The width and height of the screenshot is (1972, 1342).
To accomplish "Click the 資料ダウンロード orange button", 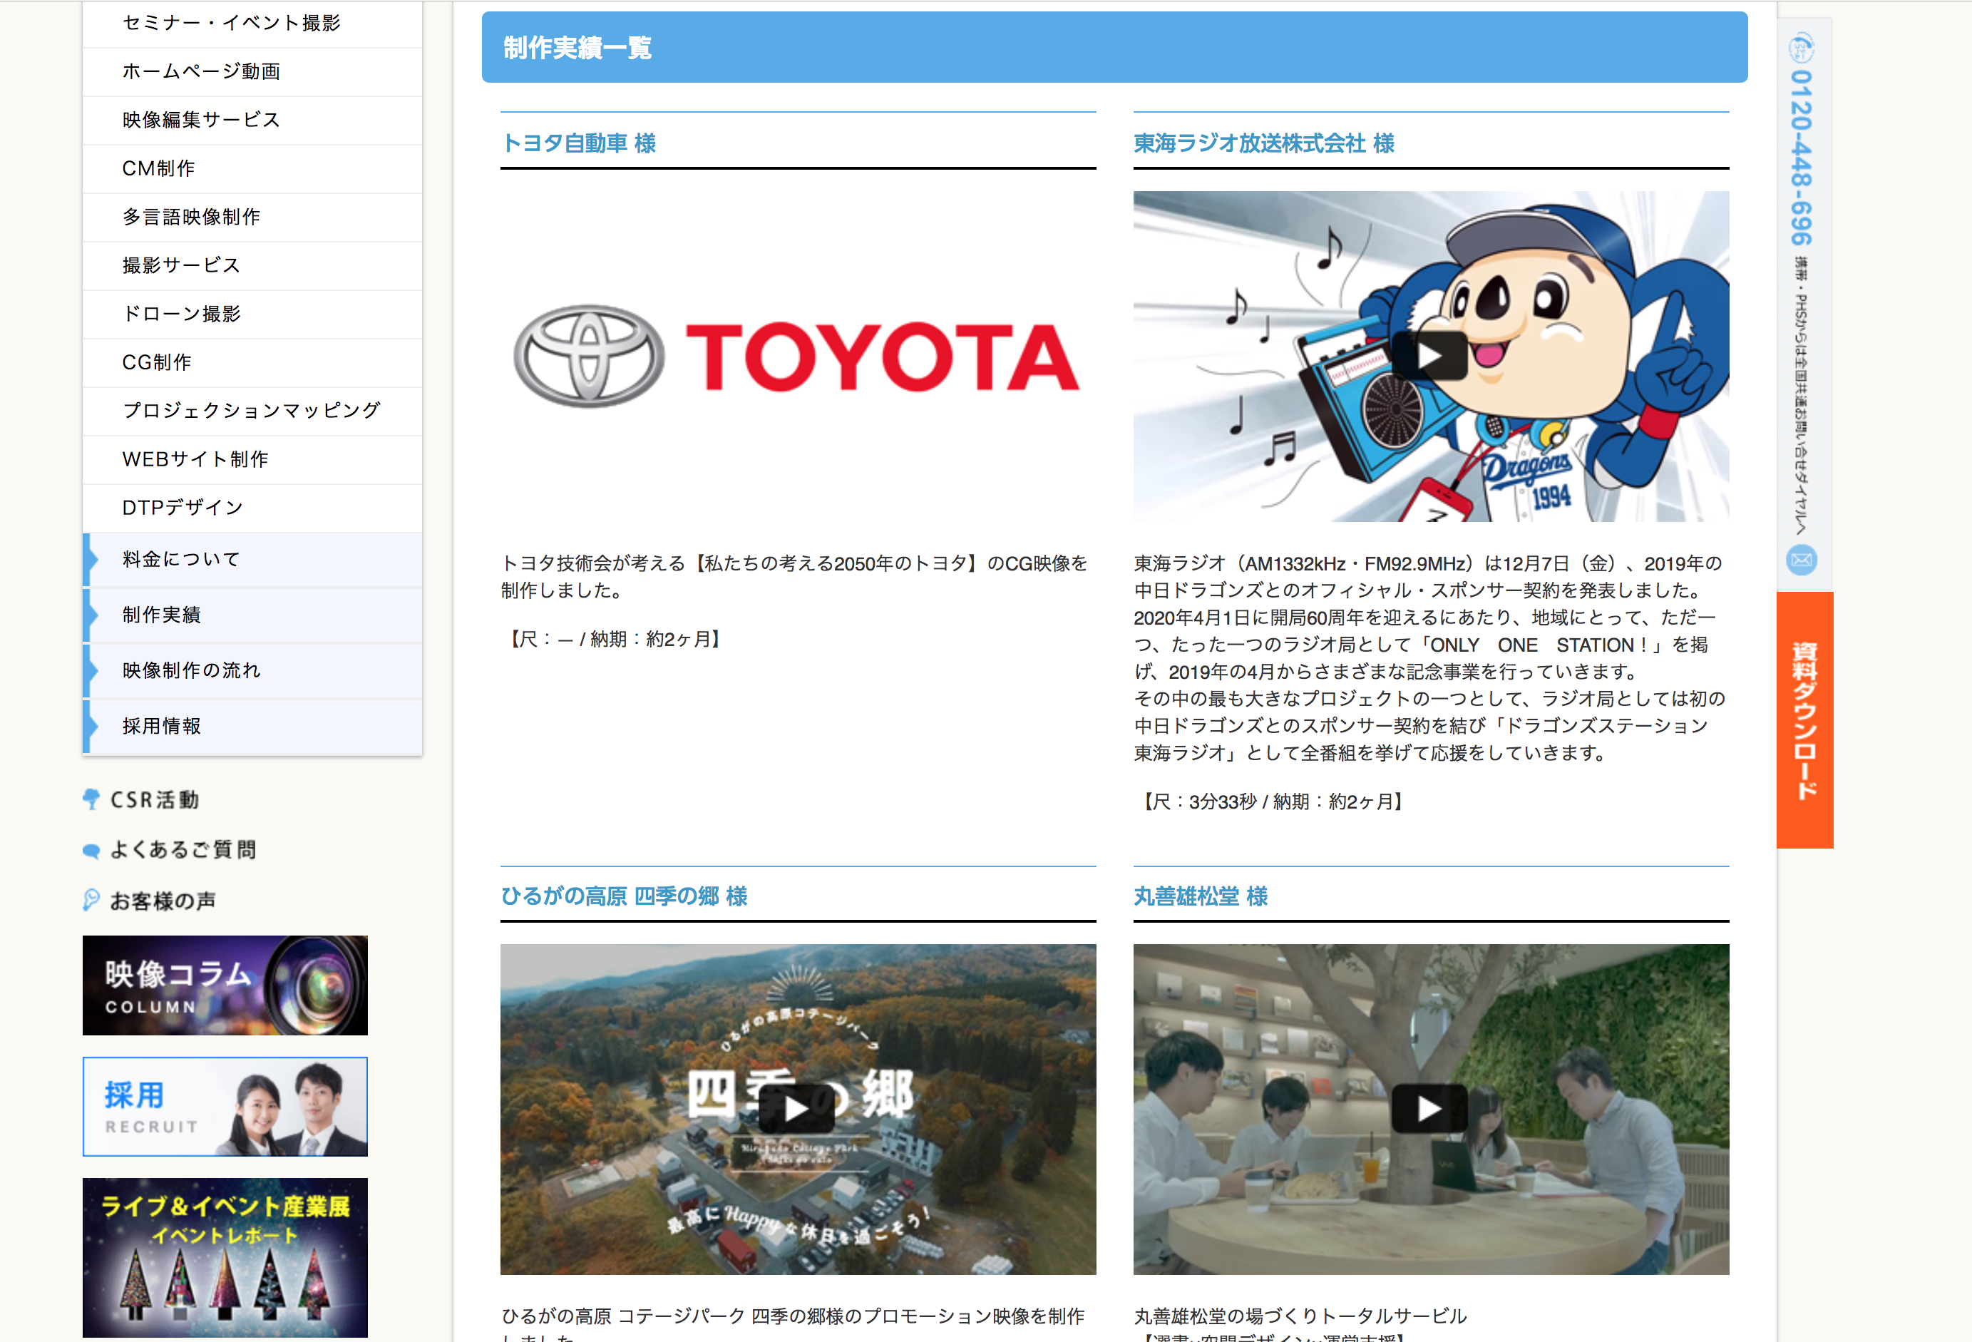I will pos(1805,719).
